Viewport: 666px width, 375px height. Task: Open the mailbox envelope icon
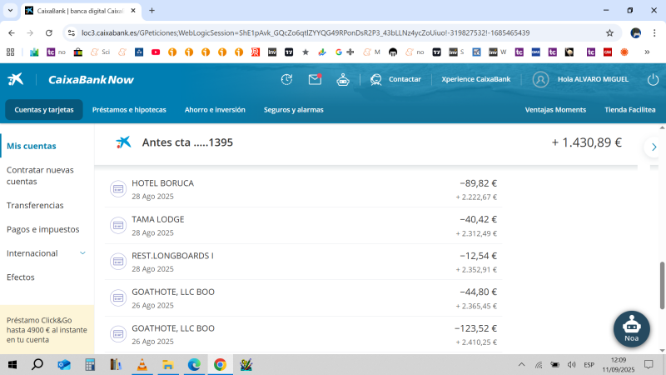(x=315, y=79)
